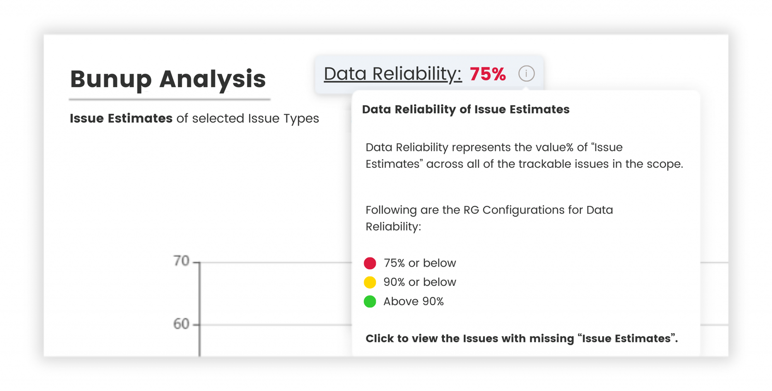
Task: Click the Issue Estimates subtitle text
Action: 194,119
